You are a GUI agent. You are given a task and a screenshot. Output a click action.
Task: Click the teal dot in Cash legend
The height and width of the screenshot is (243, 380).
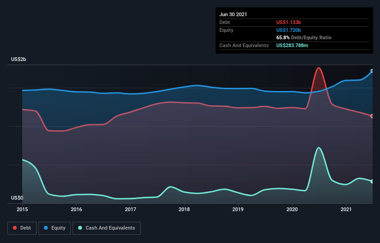pos(80,228)
